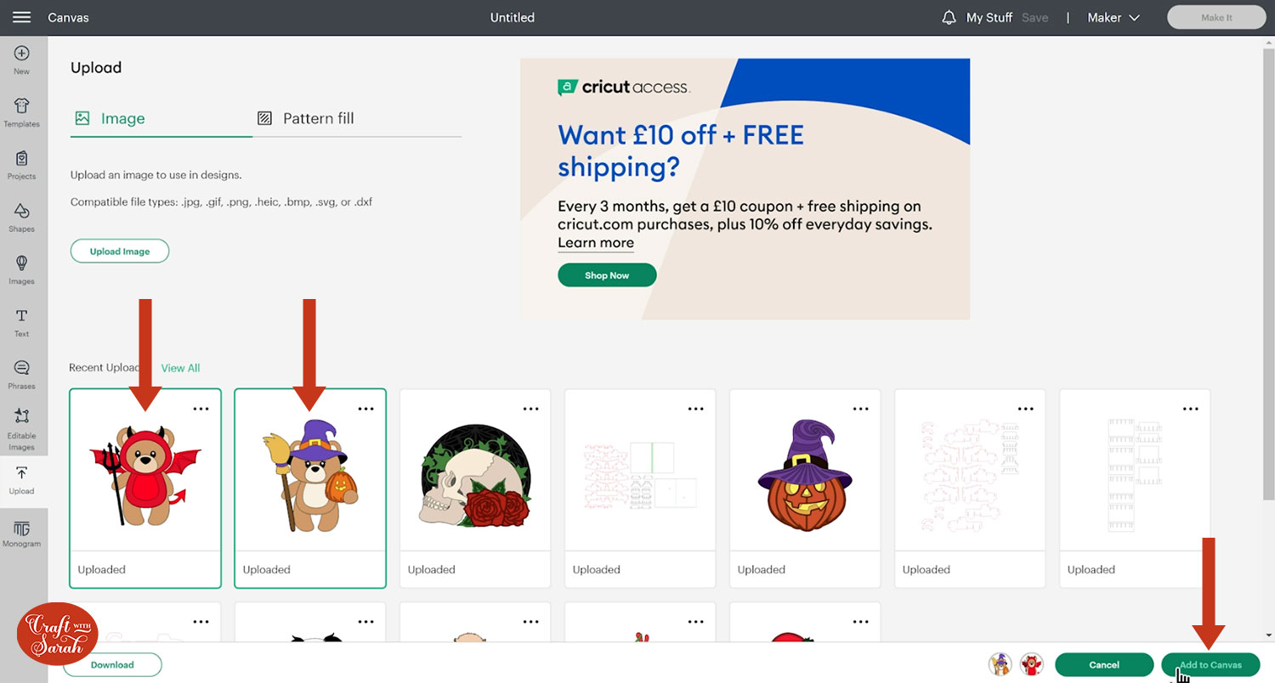Click the Add to Canvas button

(1210, 664)
